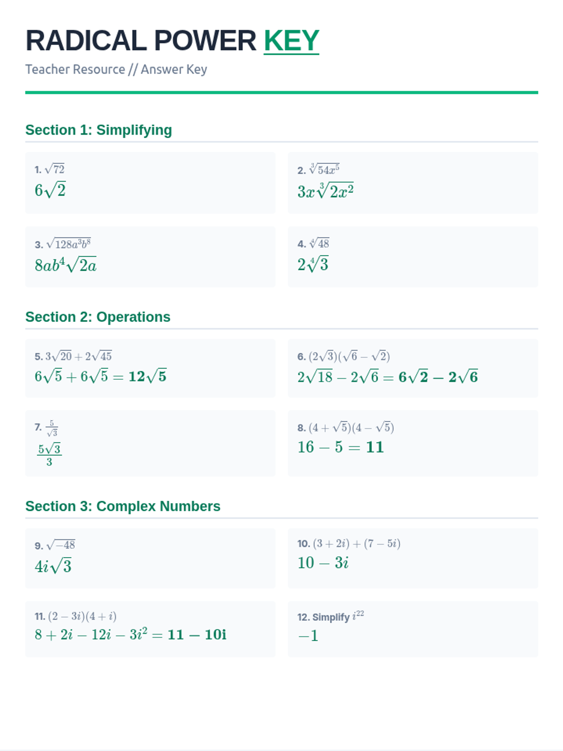Image resolution: width=563 pixels, height=751 pixels.
Task: Click the Section 1: Simplifying heading
Action: 99,130
